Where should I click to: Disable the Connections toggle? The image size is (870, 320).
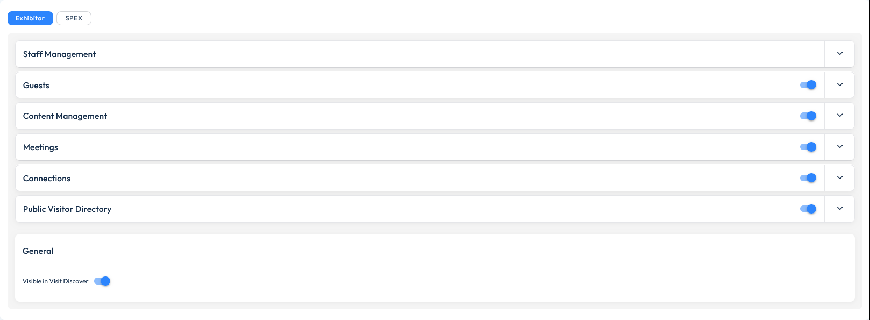[x=808, y=178]
